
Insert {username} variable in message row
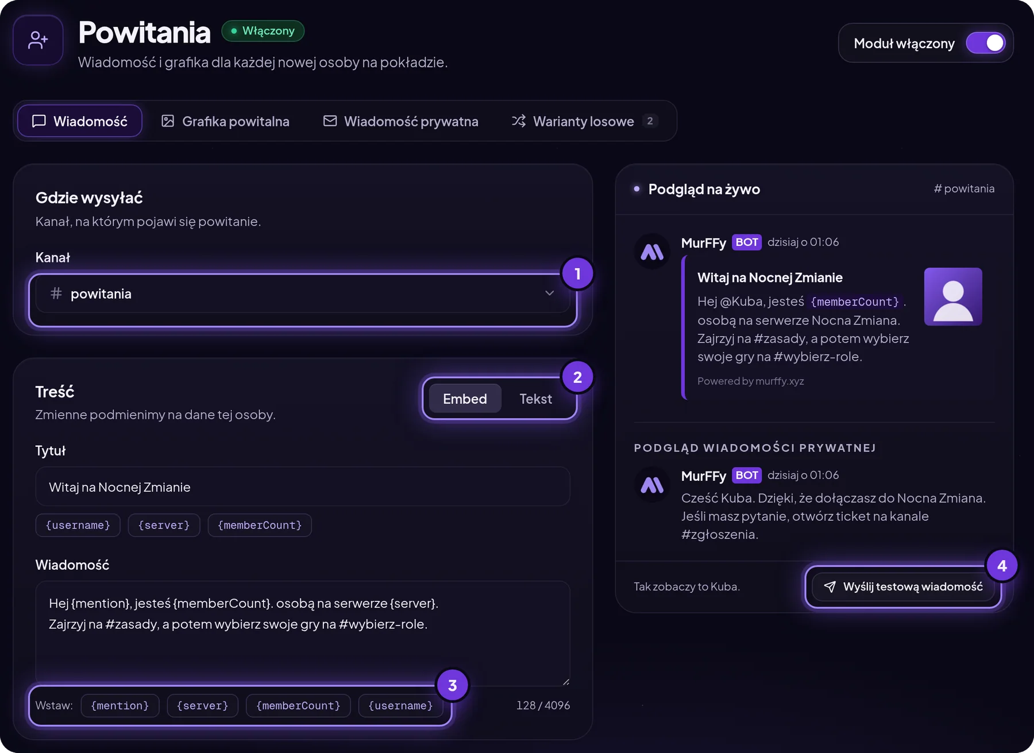(400, 705)
